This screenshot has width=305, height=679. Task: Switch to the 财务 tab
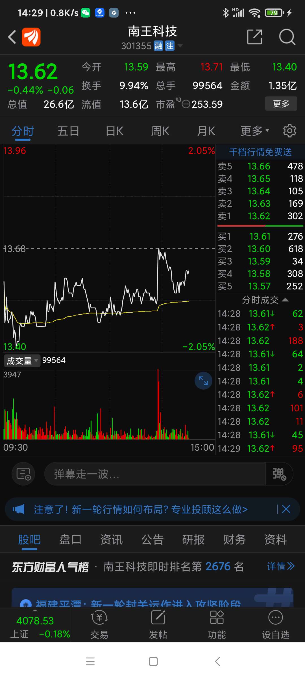[235, 540]
